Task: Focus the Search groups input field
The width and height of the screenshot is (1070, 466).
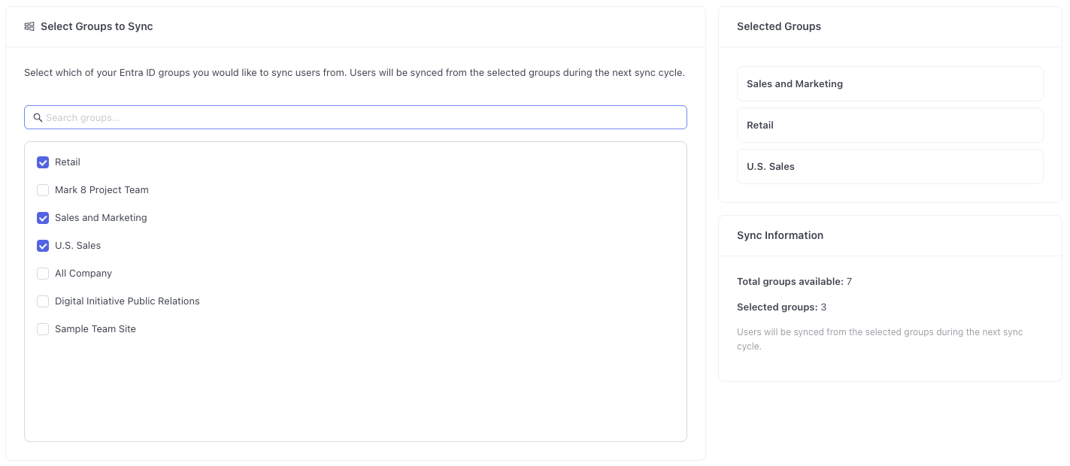Action: coord(361,117)
